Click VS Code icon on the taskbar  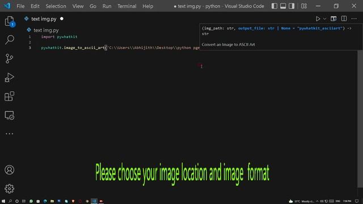[x=94, y=201]
